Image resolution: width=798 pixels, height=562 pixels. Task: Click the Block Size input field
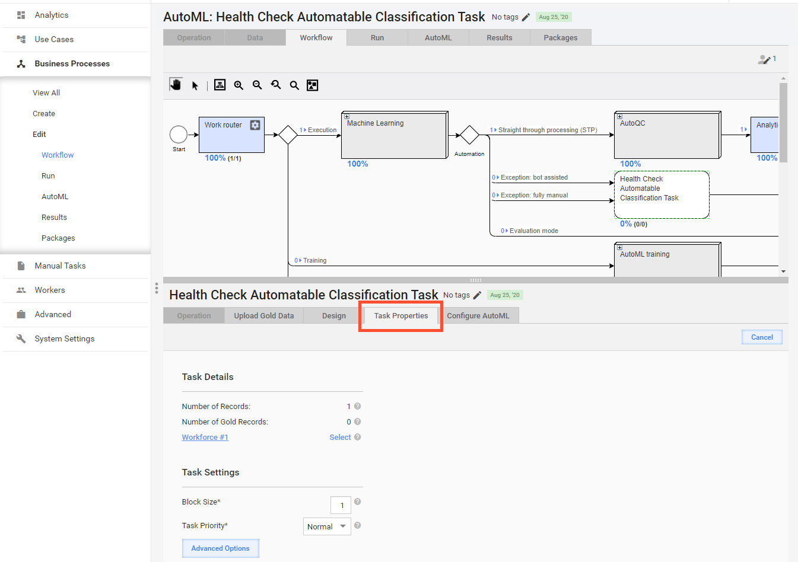point(341,505)
